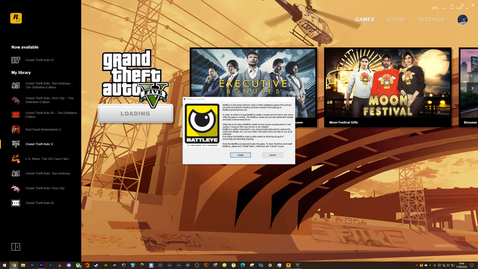Open the taskbar clock and date

(x=462, y=265)
